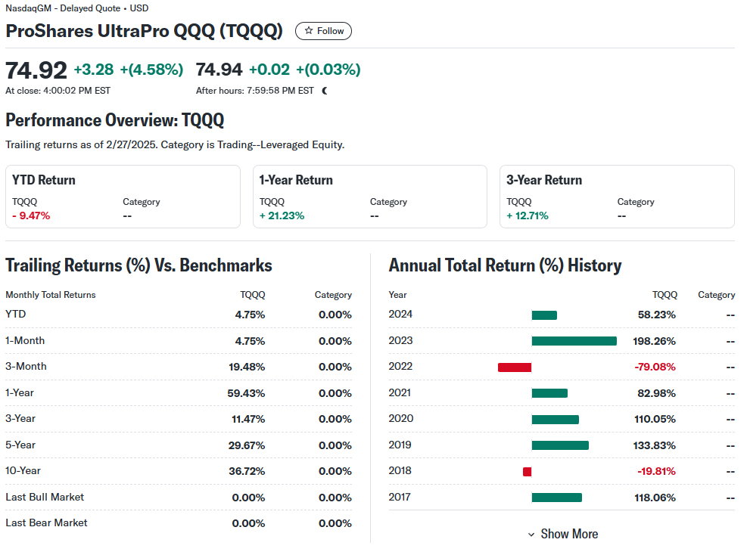Expand Show More annual returns
Viewport: 747px width, 555px height.
pyautogui.click(x=562, y=534)
